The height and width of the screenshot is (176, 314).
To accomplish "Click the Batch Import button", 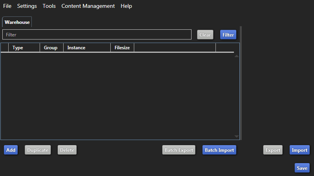I will (219, 150).
